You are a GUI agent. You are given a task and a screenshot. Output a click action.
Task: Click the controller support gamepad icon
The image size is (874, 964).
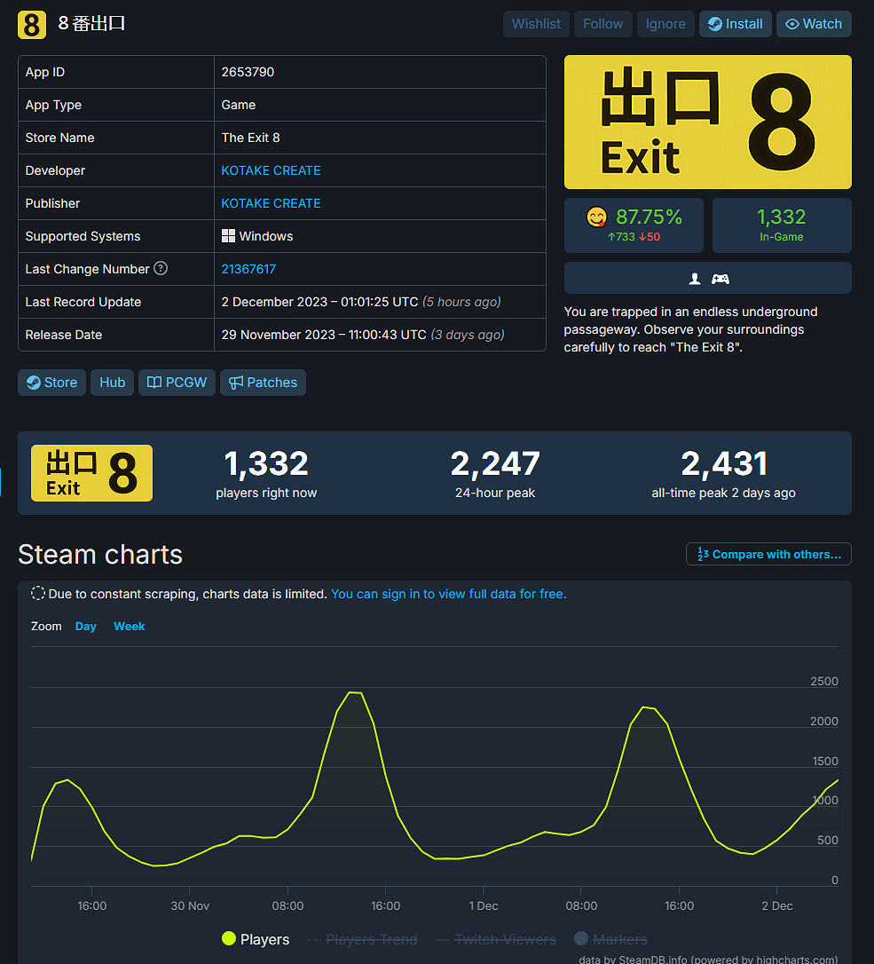click(720, 279)
